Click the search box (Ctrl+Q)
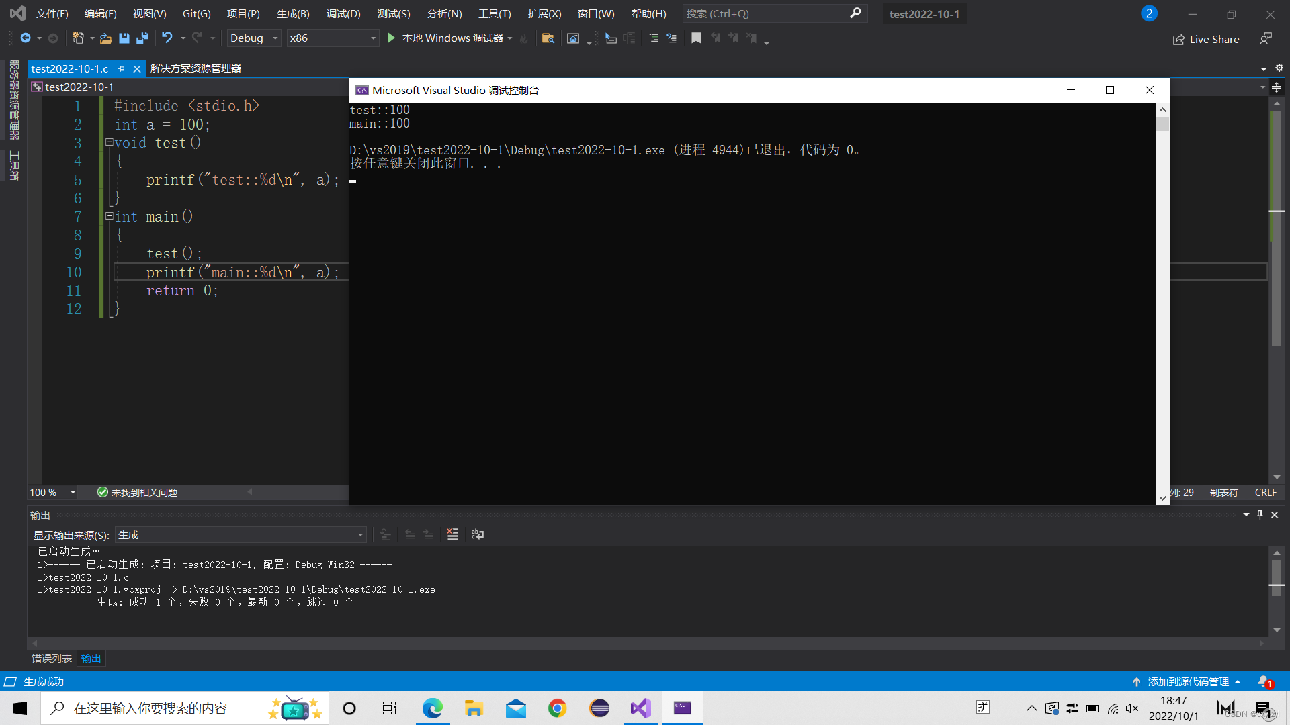 (766, 13)
